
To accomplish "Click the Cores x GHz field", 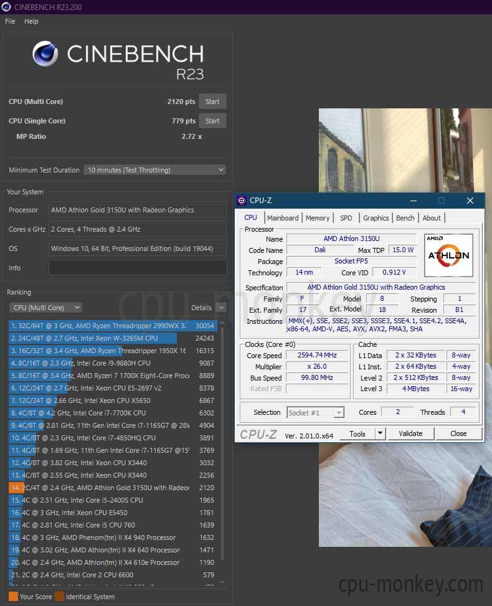I will pyautogui.click(x=138, y=229).
